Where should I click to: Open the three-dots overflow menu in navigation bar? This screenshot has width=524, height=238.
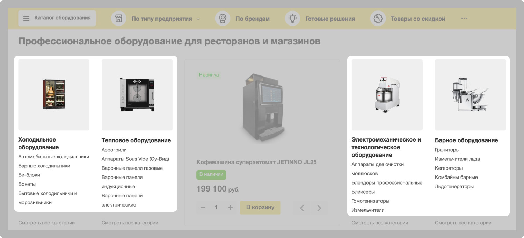pyautogui.click(x=464, y=19)
